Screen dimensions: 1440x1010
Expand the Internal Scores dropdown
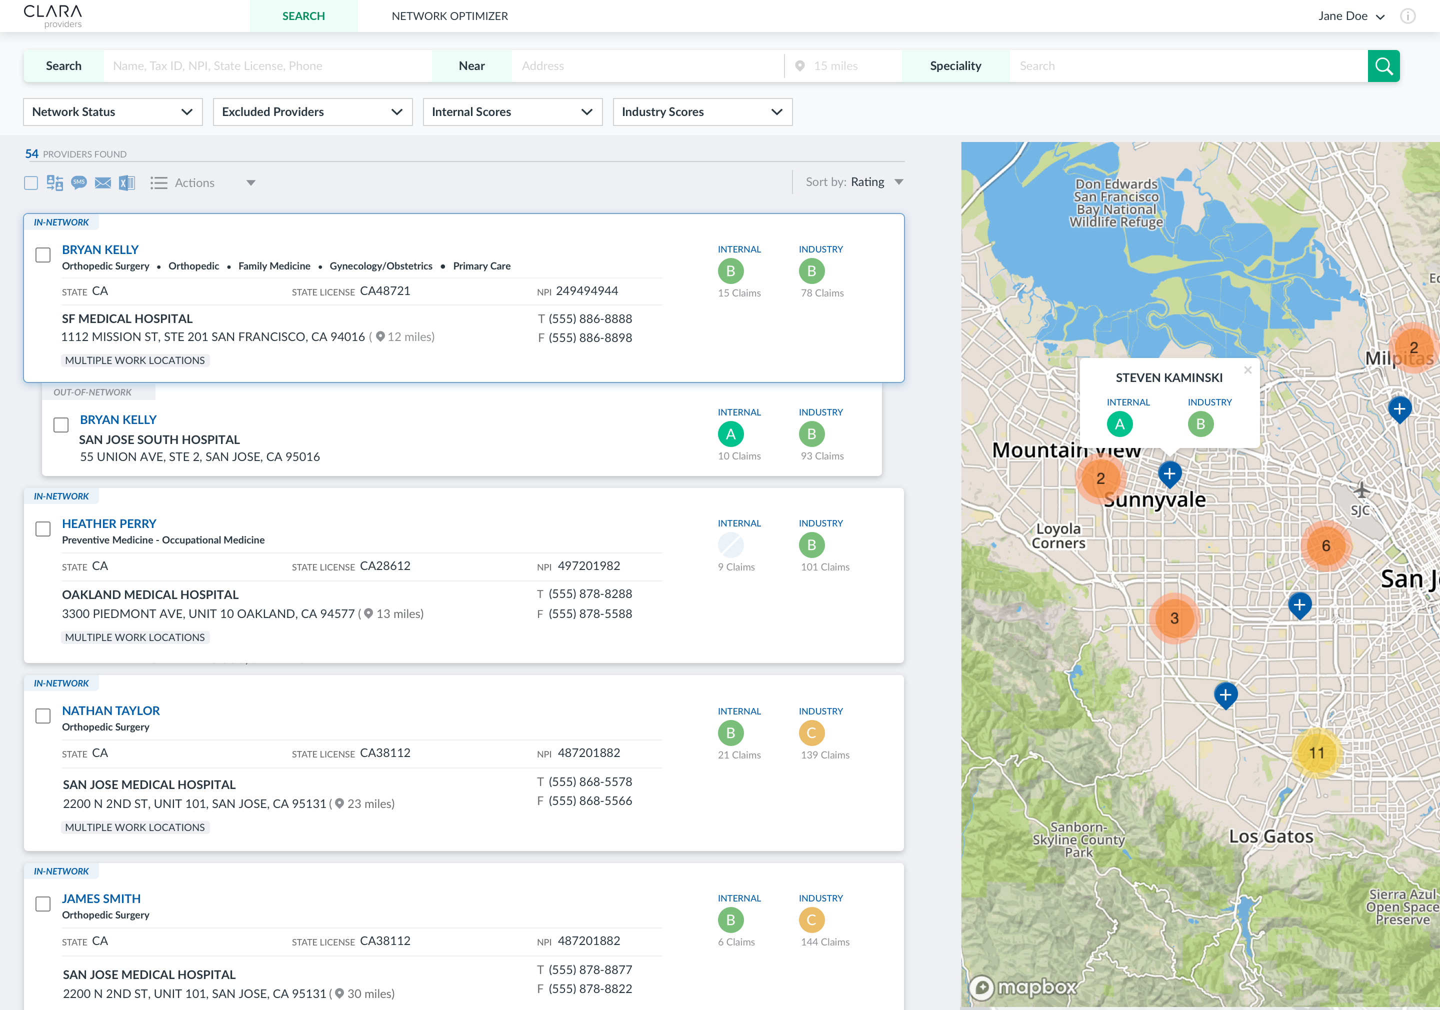pyautogui.click(x=512, y=111)
